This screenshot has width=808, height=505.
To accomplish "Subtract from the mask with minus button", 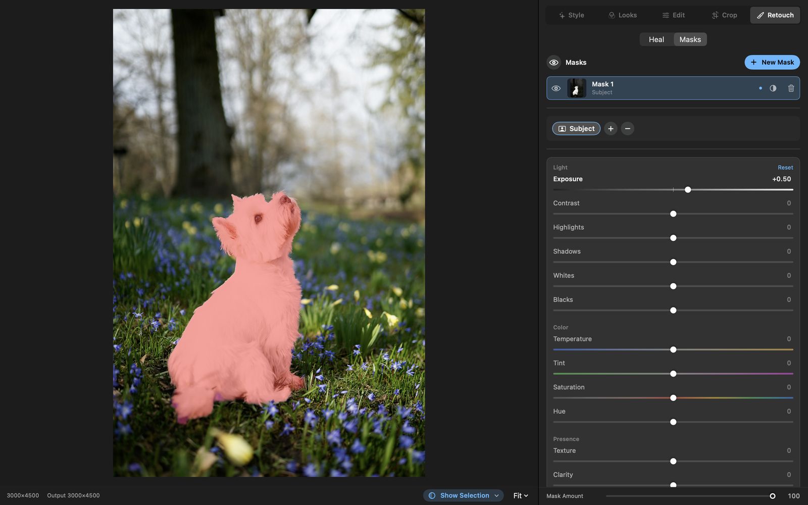I will click(x=628, y=129).
